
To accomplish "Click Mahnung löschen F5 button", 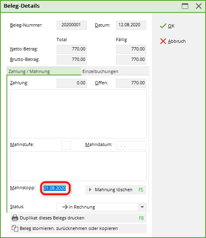I will coord(116,190).
